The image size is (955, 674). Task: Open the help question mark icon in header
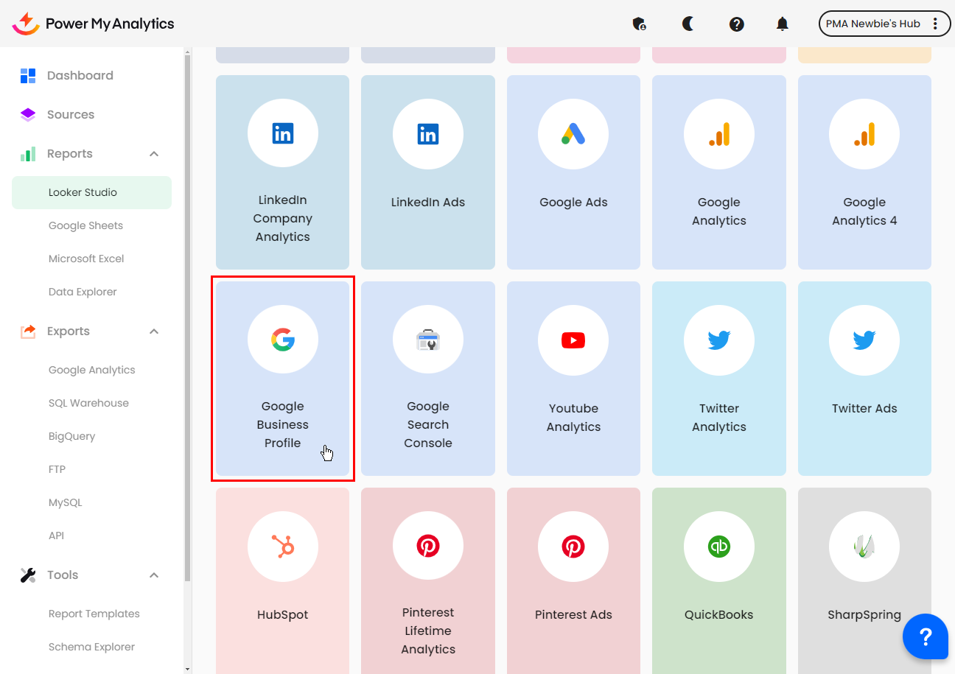click(x=736, y=24)
